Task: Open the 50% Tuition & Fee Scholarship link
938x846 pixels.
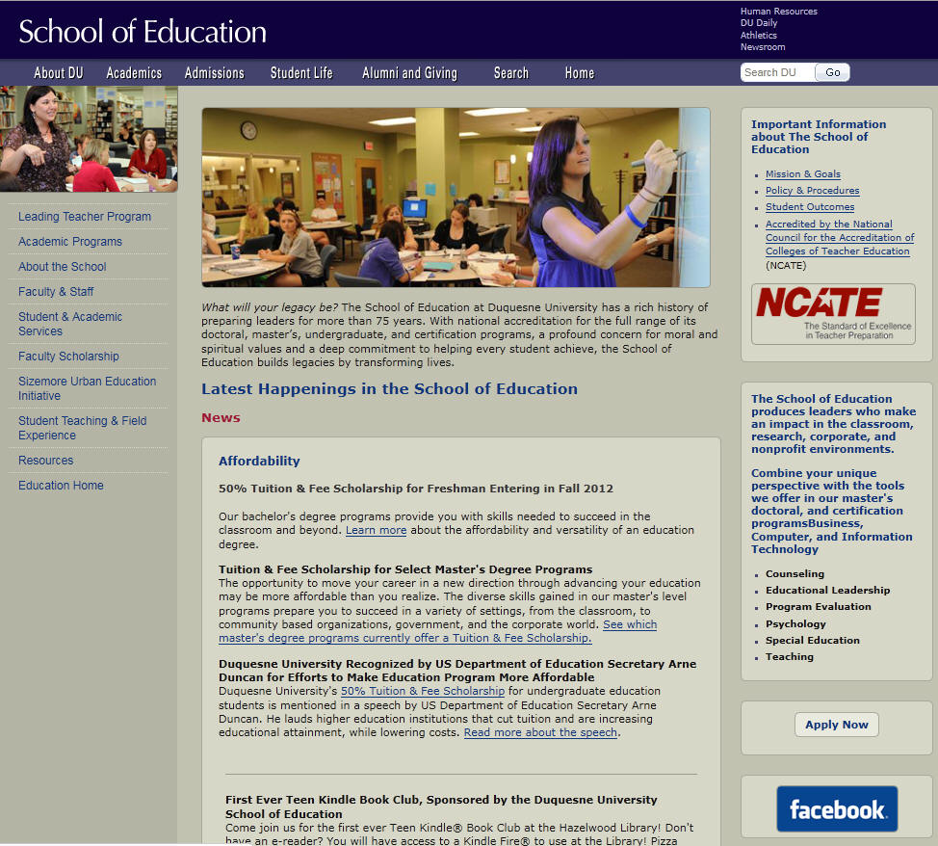Action: click(423, 691)
